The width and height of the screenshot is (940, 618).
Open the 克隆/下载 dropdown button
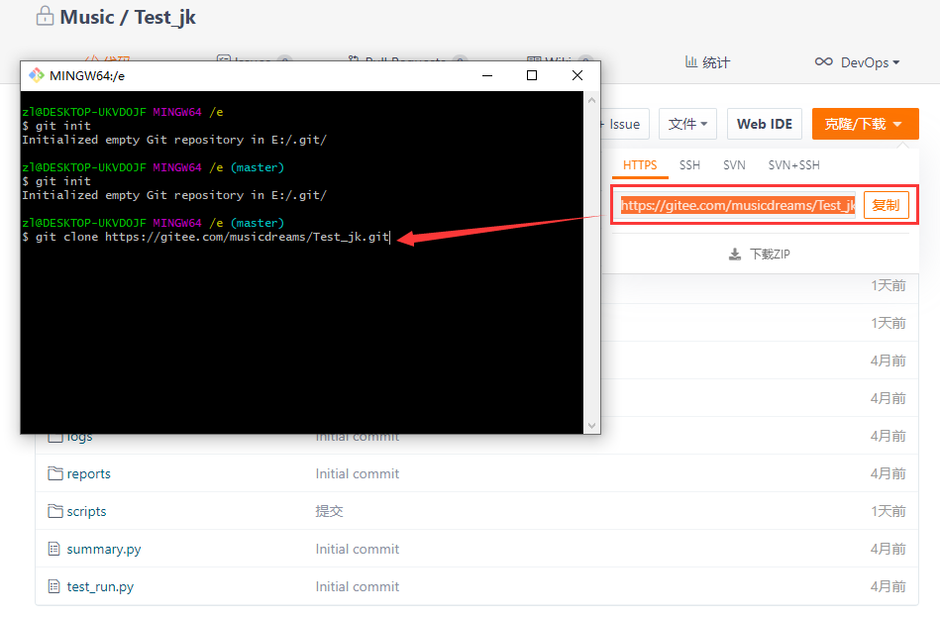(x=865, y=124)
